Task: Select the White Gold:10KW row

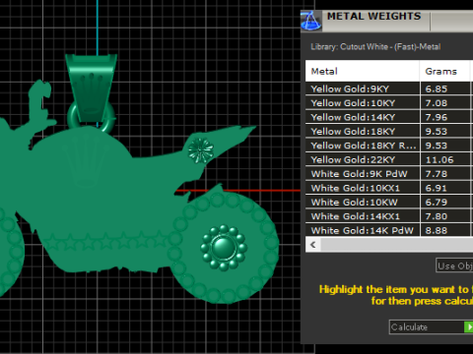Action: point(389,202)
